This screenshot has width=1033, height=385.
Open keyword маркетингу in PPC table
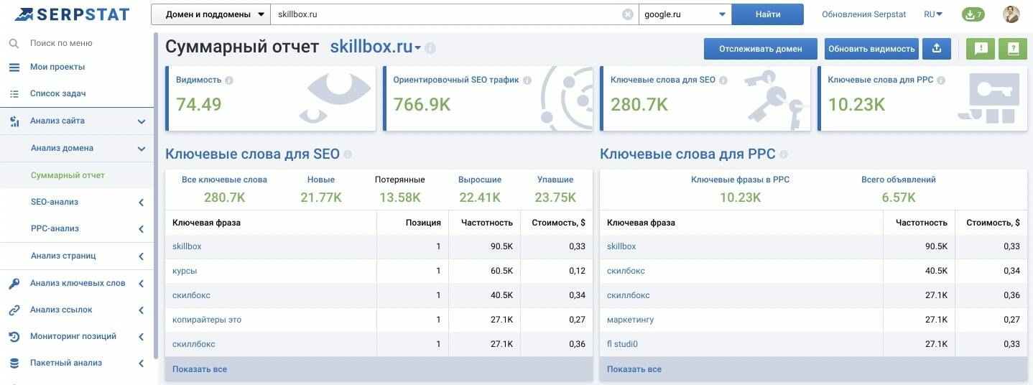pos(630,320)
